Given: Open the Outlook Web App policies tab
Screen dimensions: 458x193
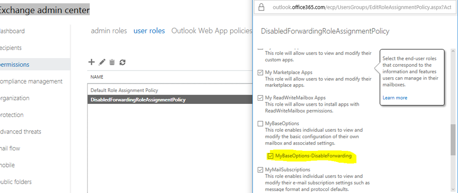Looking at the screenshot, I should 211,31.
